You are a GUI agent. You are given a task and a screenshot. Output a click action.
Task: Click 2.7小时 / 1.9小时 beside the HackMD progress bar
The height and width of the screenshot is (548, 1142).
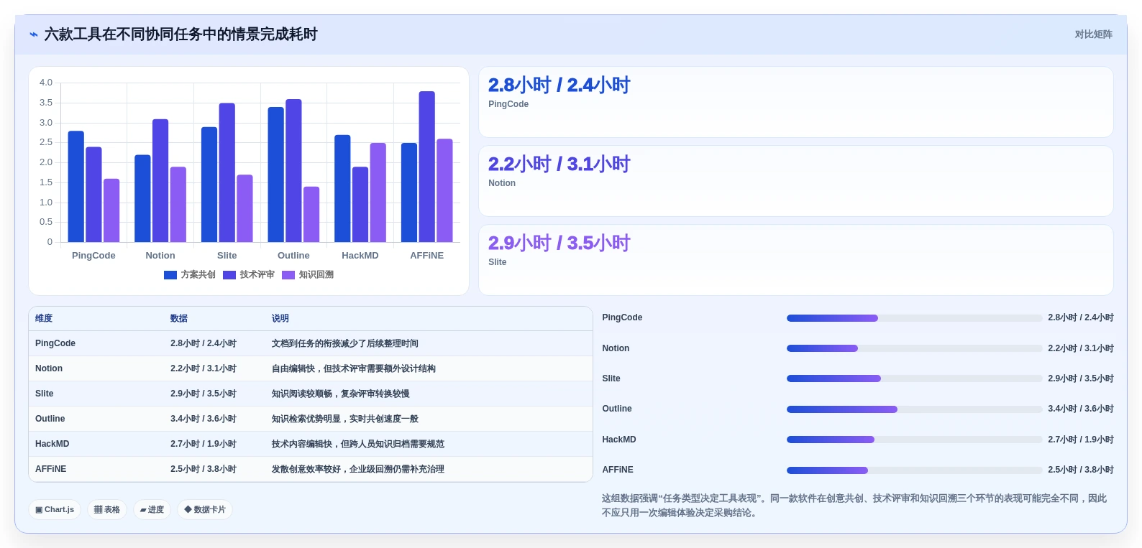pos(1081,440)
